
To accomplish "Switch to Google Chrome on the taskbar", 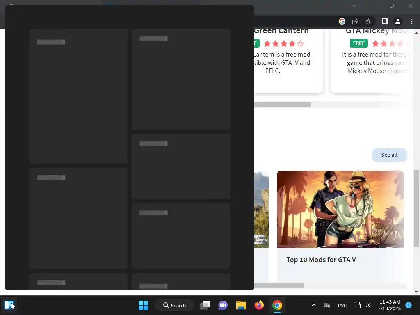I will click(277, 305).
